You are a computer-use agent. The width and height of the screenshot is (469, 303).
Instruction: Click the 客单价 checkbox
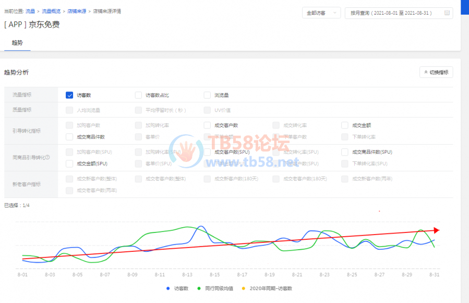click(138, 137)
